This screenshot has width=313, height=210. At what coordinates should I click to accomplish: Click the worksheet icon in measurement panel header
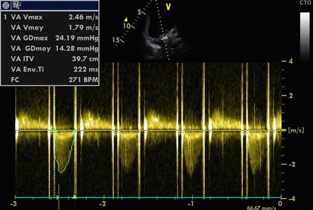point(16,5)
